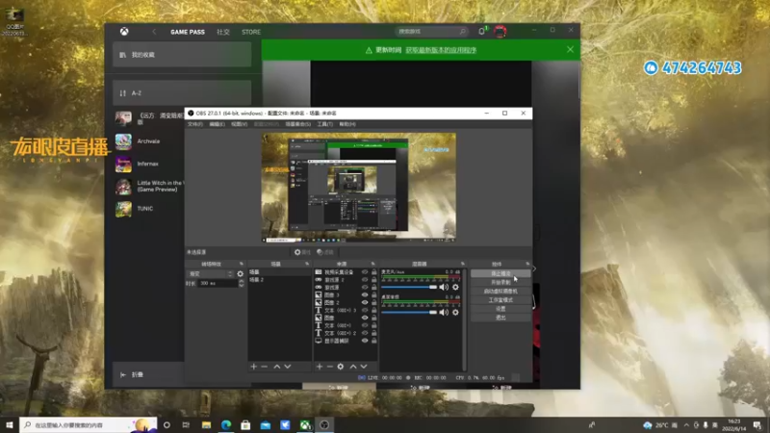Viewport: 770px width, 433px height.
Task: Toggle lock on 文本 (GDI+) 2 source
Action: tap(374, 333)
